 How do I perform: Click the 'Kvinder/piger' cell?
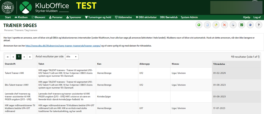coord(117,97)
